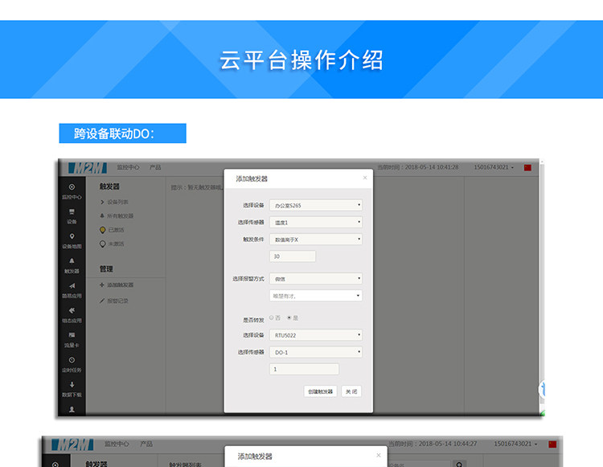Click the threshold field containing 30

(x=293, y=256)
